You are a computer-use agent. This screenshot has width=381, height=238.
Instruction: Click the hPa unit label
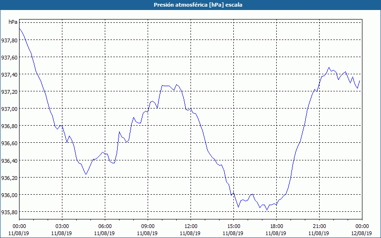13,22
